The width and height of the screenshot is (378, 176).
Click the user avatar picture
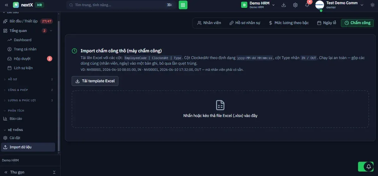pyautogui.click(x=320, y=5)
